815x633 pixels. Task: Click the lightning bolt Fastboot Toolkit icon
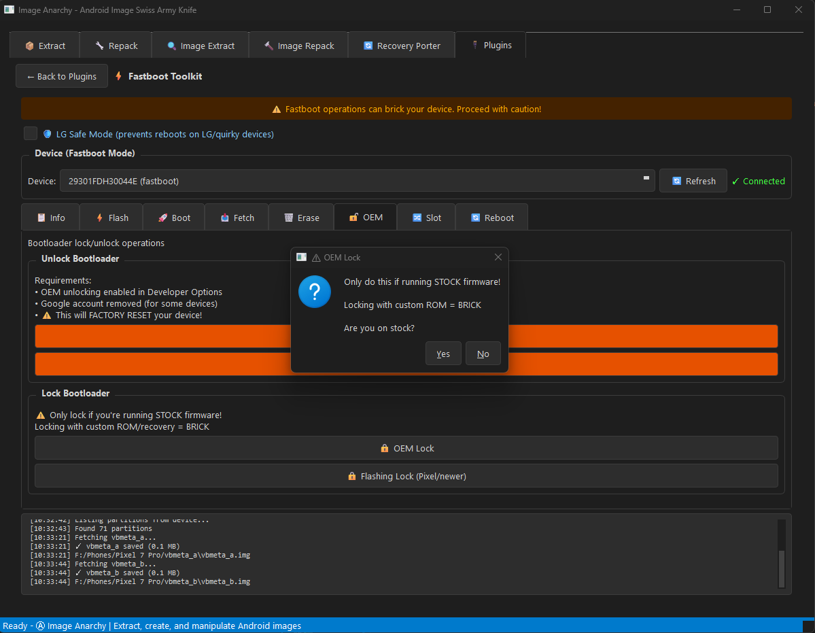coord(119,76)
